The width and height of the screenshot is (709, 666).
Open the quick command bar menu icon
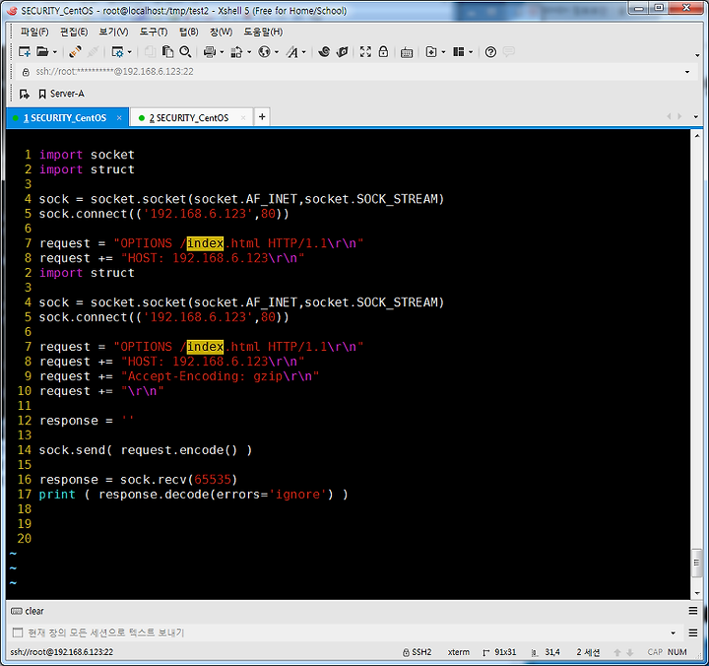pos(693,611)
